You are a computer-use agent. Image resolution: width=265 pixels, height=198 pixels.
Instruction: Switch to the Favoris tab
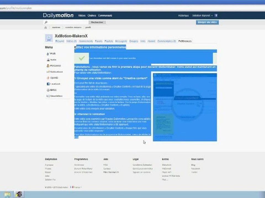pyautogui.click(x=99, y=41)
